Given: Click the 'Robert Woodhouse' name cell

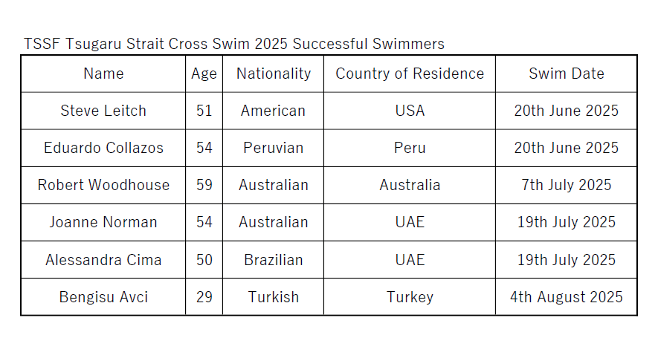Looking at the screenshot, I should click(103, 185).
